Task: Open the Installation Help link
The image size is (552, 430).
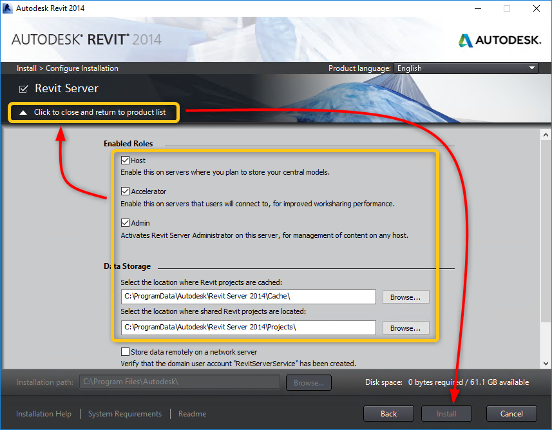Action: (x=43, y=413)
